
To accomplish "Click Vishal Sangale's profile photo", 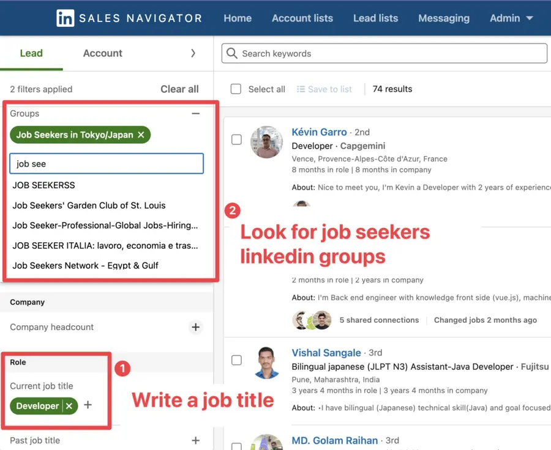I will pyautogui.click(x=267, y=362).
